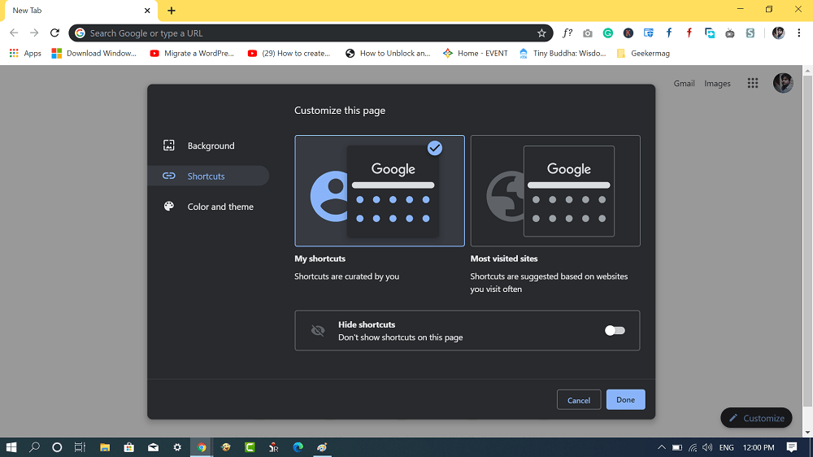Open Camtasia green icon on taskbar
Viewport: 813px width, 457px height.
[250, 447]
